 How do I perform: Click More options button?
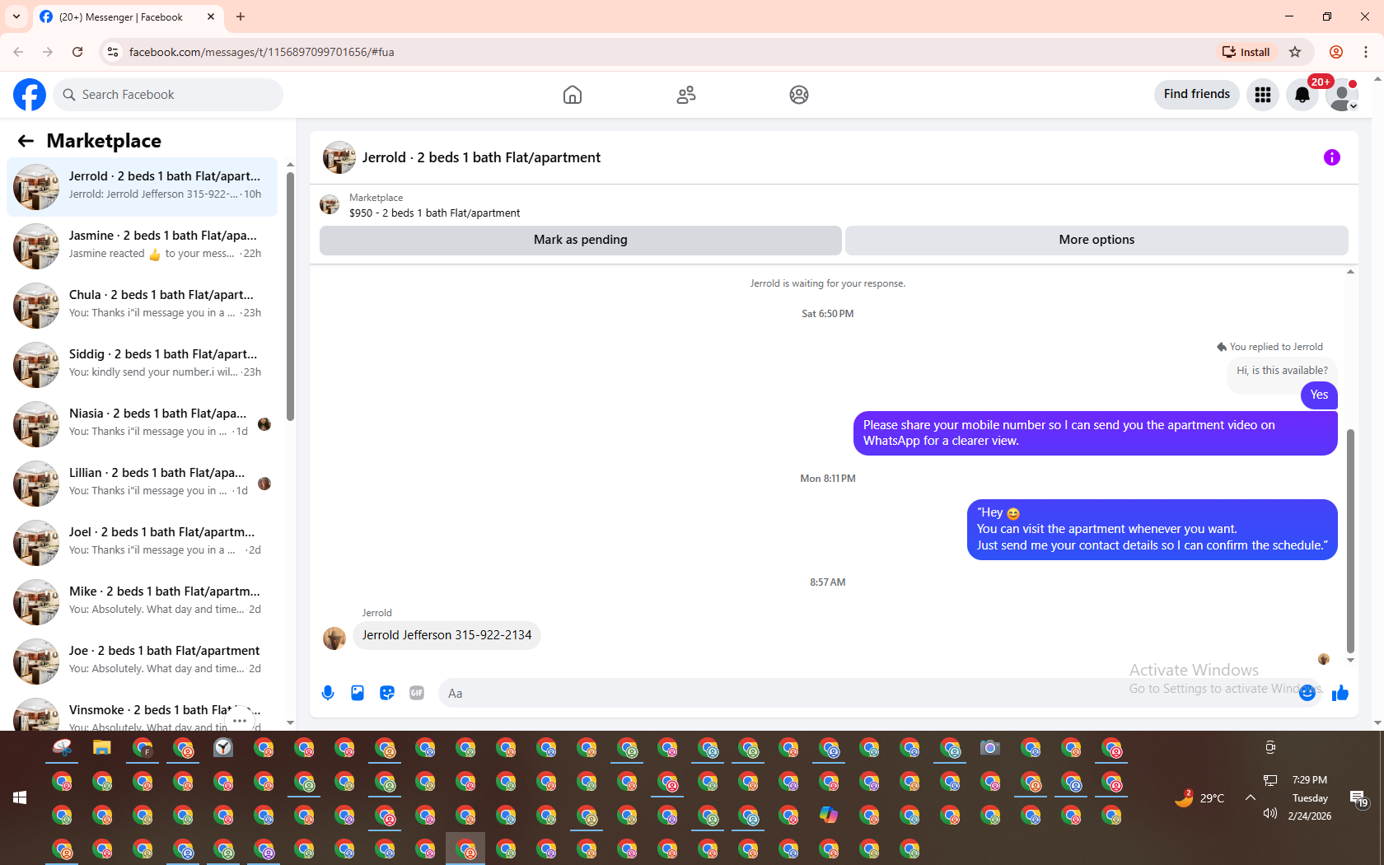(1096, 240)
